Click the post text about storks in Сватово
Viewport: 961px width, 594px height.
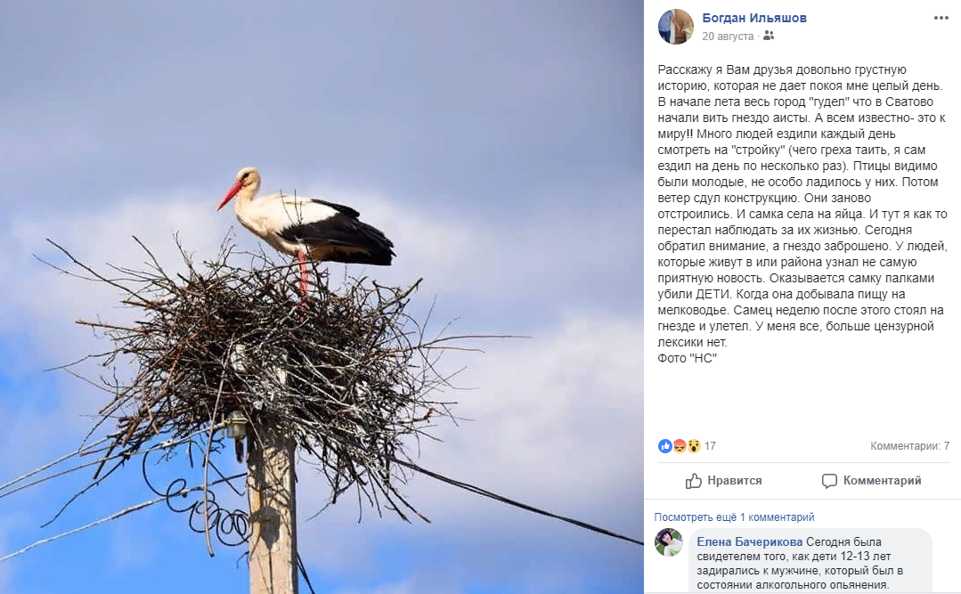802,214
